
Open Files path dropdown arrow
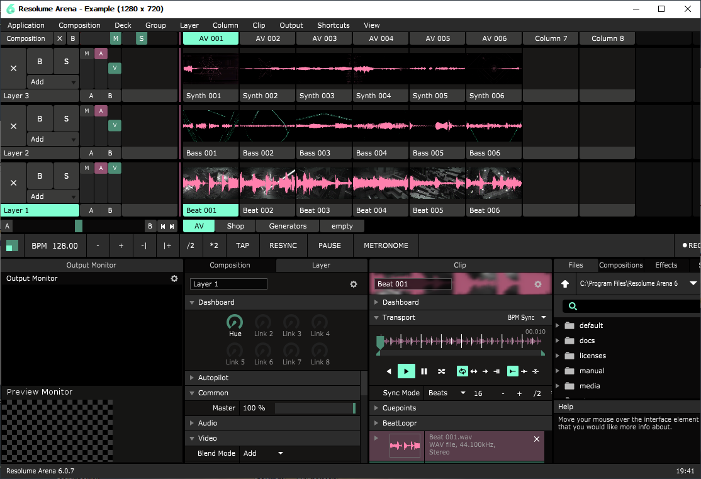693,283
